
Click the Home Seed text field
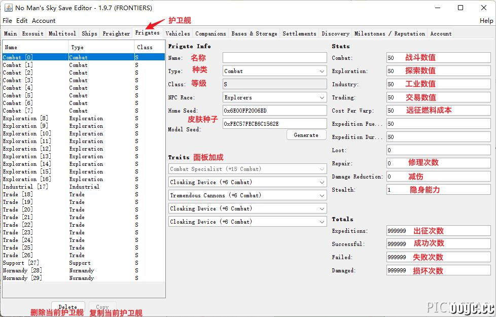(274, 111)
